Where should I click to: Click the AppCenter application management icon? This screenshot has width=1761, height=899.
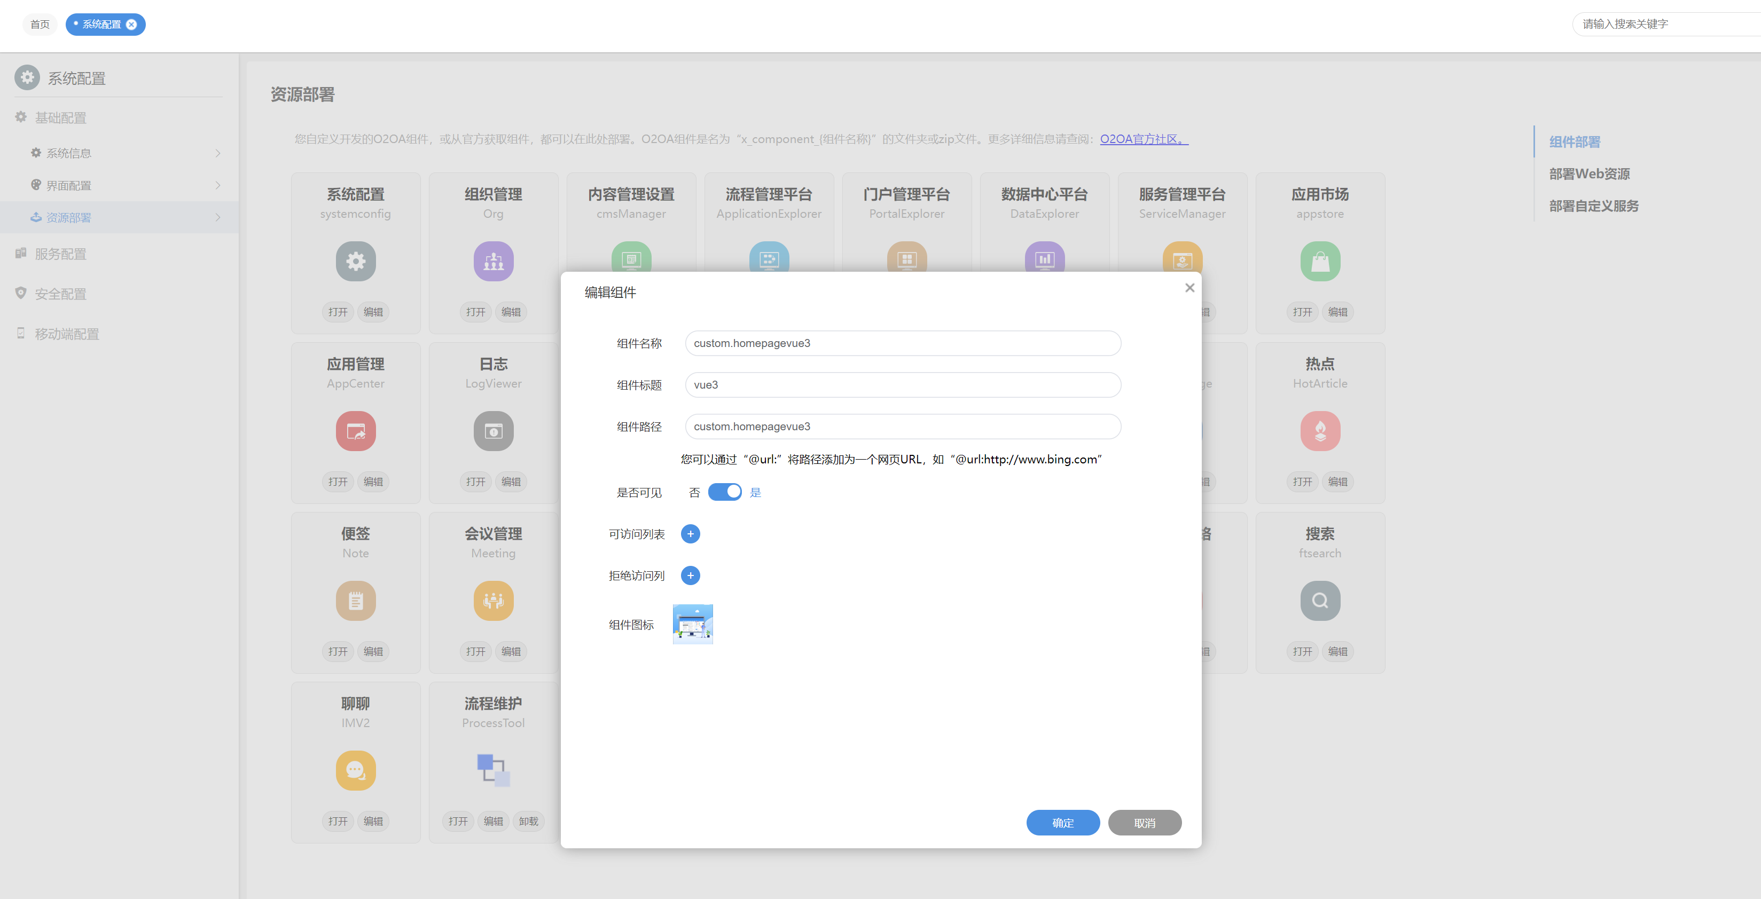(x=356, y=430)
